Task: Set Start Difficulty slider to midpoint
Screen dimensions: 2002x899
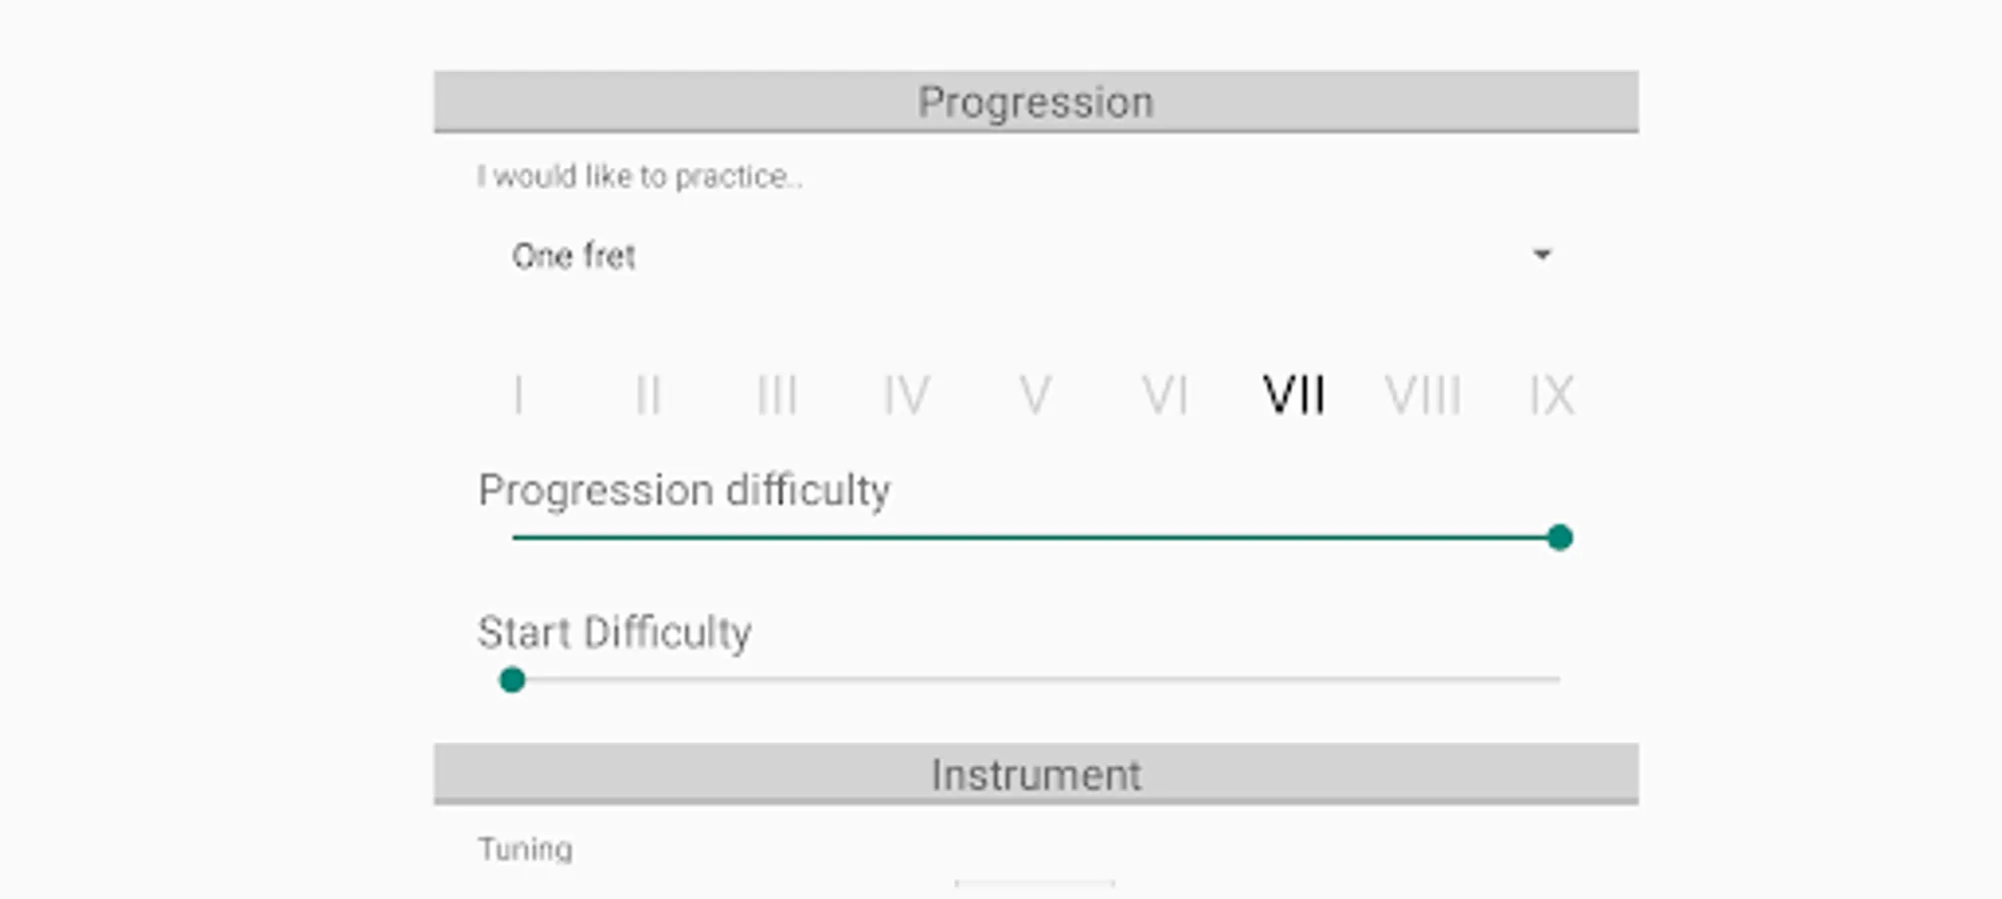Action: 1035,680
